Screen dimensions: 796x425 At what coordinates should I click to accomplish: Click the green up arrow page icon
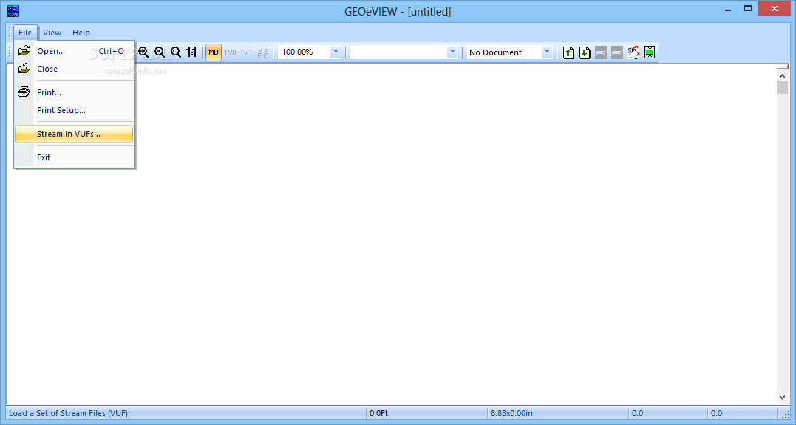click(x=568, y=52)
